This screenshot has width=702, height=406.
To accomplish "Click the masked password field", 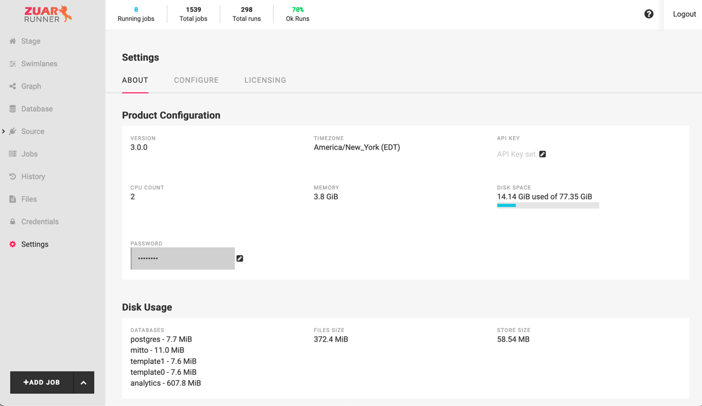I will [x=182, y=258].
